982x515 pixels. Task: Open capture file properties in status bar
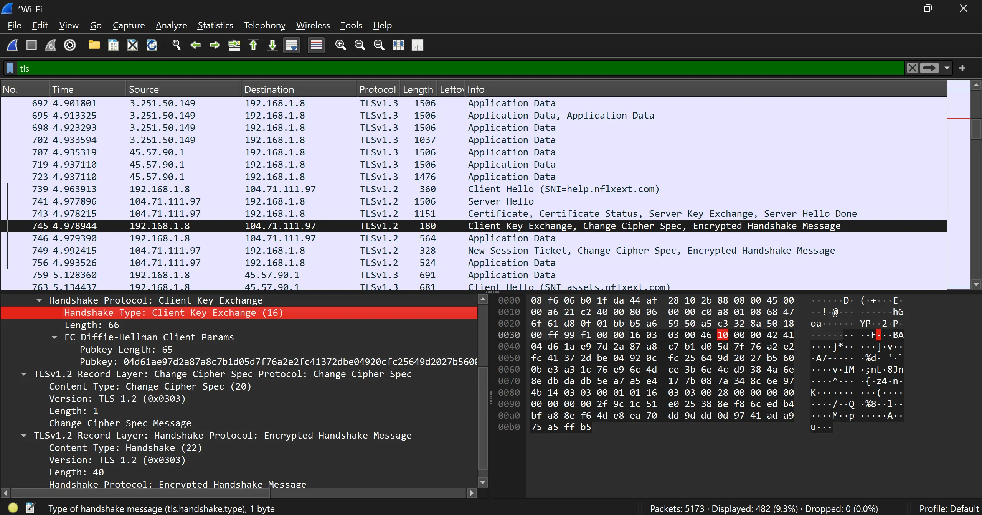tap(30, 508)
